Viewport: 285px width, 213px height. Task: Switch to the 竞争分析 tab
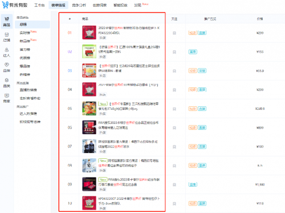(79, 5)
